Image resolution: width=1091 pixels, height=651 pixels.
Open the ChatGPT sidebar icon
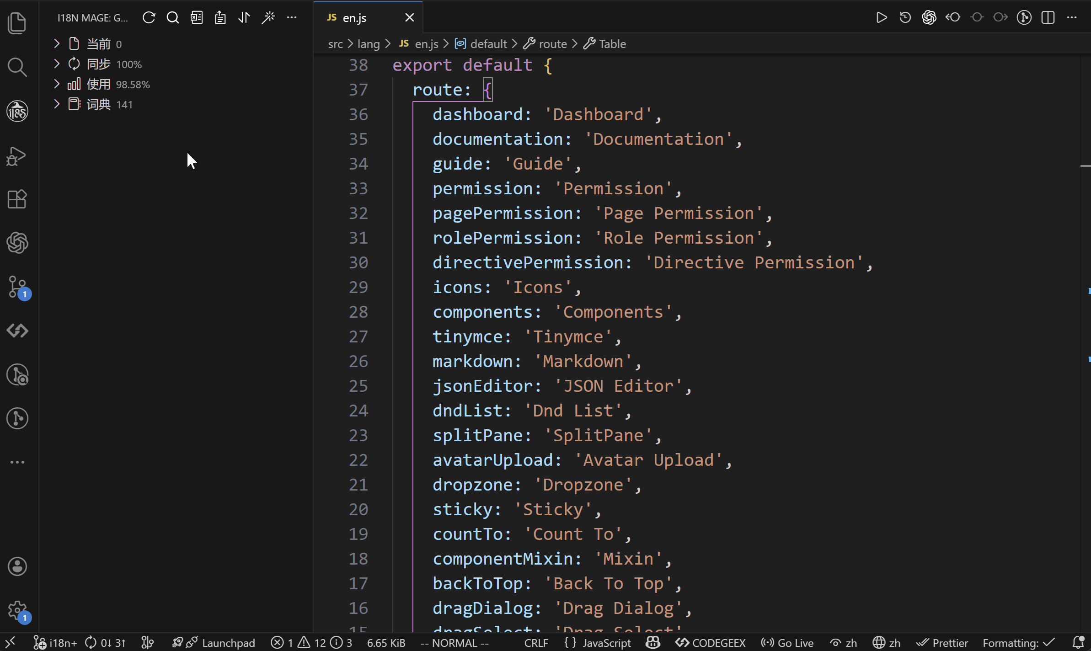(17, 243)
